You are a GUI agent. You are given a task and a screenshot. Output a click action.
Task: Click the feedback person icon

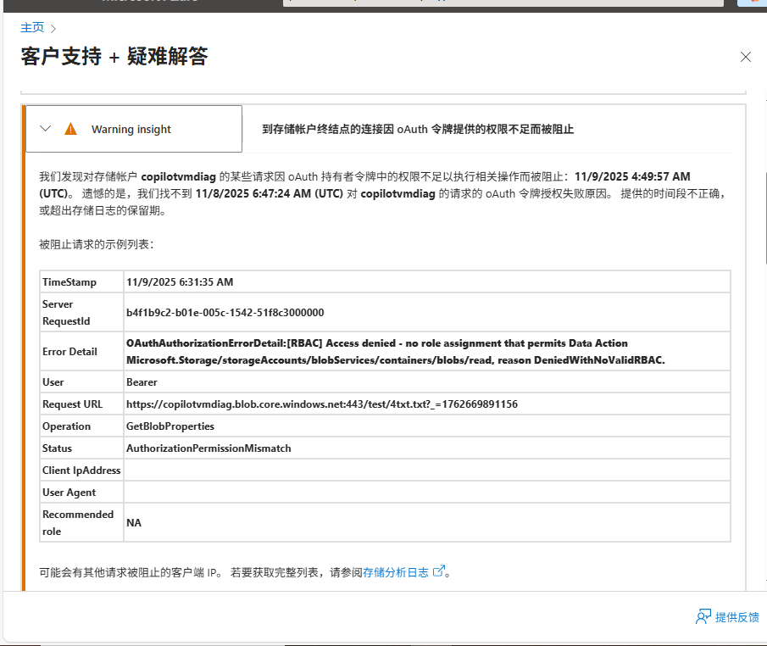(x=703, y=616)
